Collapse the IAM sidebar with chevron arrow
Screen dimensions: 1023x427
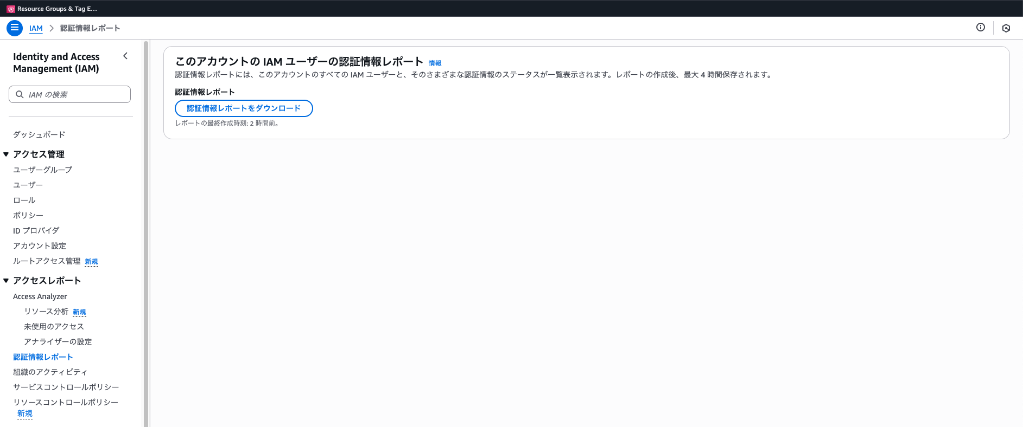(x=125, y=56)
